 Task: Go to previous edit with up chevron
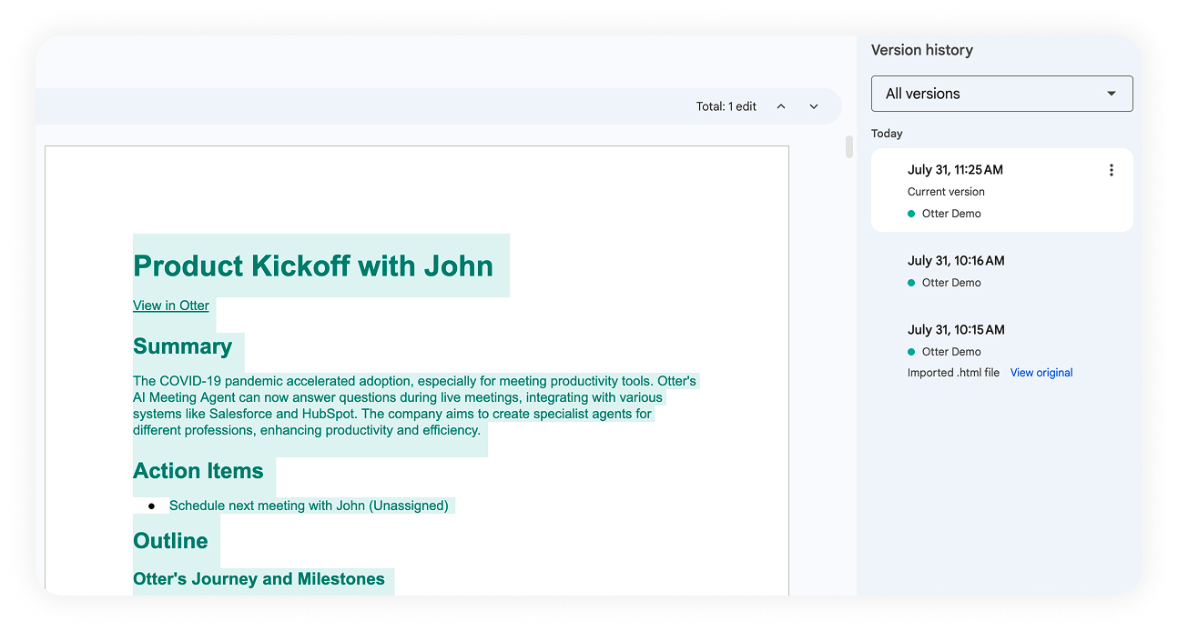(x=781, y=106)
